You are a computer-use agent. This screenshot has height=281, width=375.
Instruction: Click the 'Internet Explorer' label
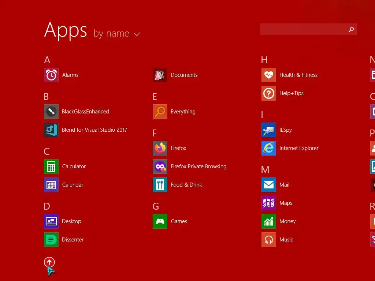click(x=299, y=148)
